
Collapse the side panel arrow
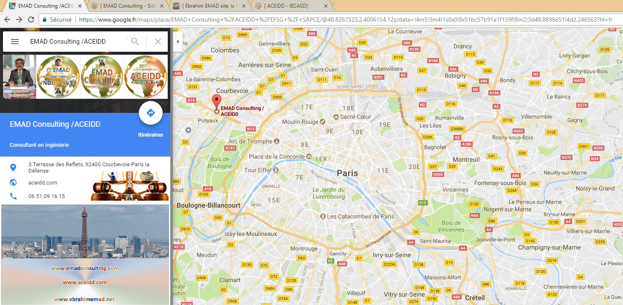click(x=178, y=42)
